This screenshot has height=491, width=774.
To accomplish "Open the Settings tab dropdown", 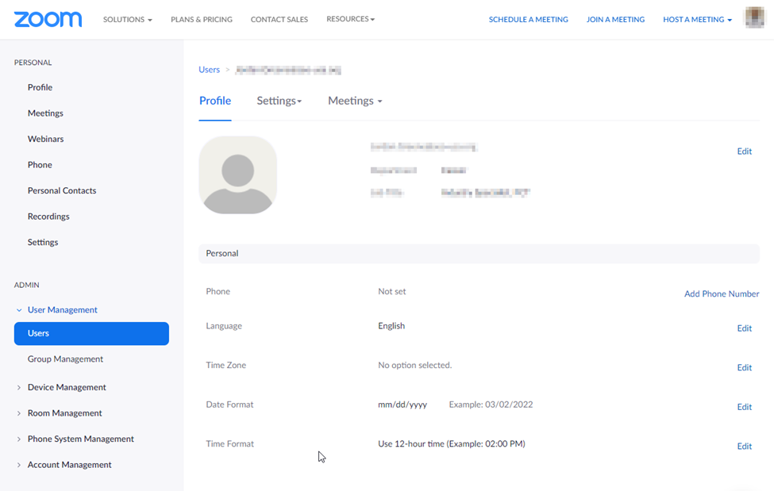I will click(x=279, y=101).
